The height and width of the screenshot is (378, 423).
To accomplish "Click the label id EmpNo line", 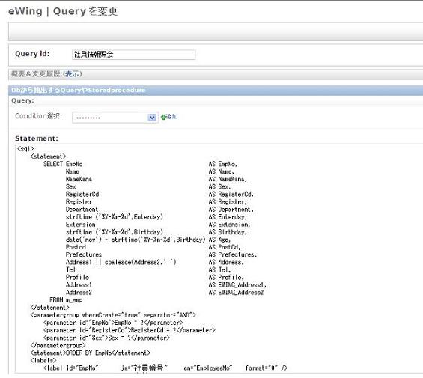I will 165,368.
